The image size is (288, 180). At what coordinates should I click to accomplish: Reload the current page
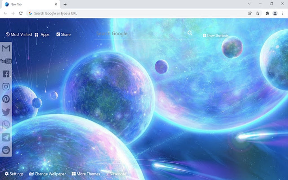[x=21, y=13]
